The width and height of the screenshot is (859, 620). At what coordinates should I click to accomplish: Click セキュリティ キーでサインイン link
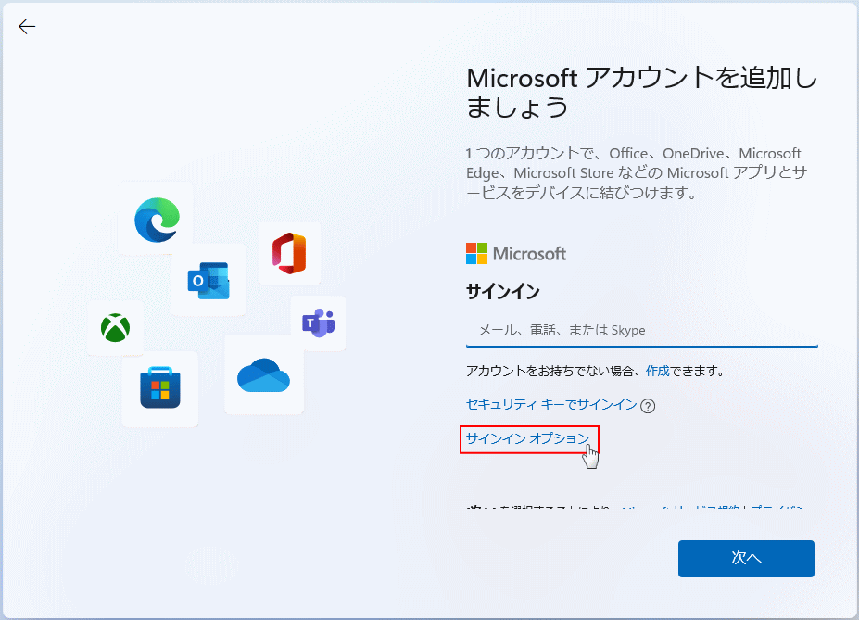tap(551, 404)
